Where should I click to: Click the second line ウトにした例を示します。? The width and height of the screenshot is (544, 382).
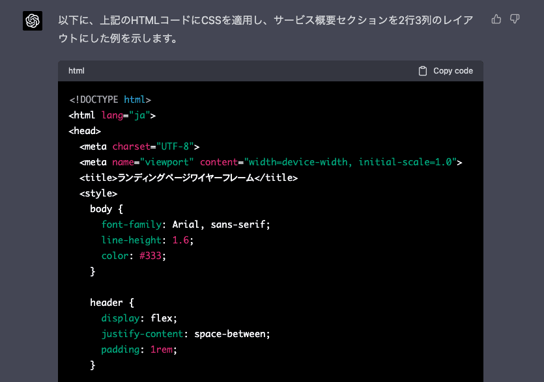[118, 38]
